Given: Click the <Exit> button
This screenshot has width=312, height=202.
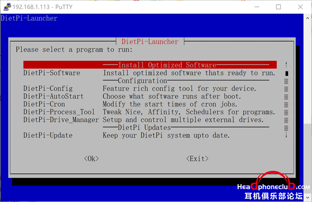Looking at the screenshot, I should (197, 158).
